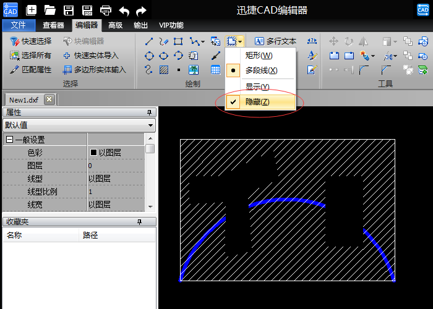Toggle the checked 隐藏(Z) option
The height and width of the screenshot is (309, 433).
pyautogui.click(x=257, y=102)
